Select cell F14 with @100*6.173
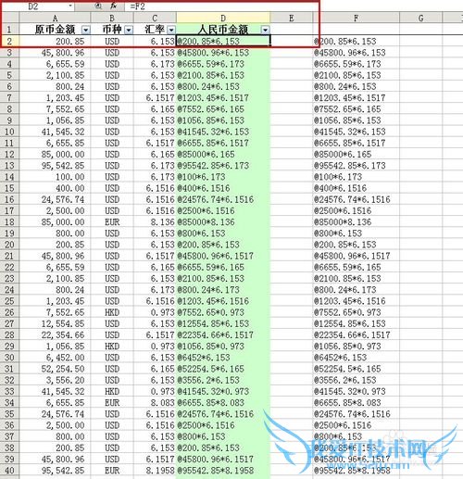 coord(356,177)
